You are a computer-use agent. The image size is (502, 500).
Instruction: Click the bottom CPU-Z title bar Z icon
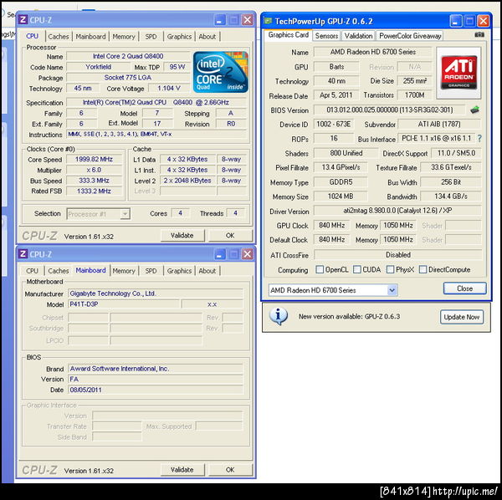(x=23, y=254)
